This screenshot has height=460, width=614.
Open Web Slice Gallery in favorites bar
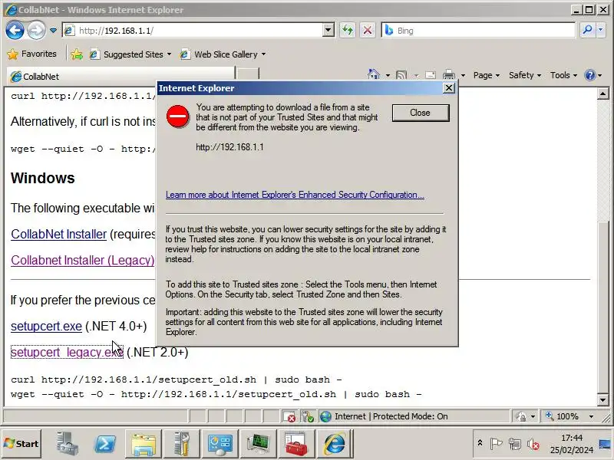223,54
